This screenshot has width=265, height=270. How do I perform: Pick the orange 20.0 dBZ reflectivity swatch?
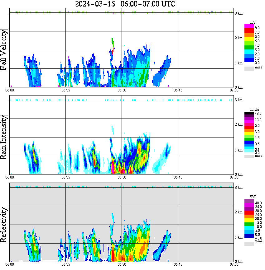click(249, 216)
